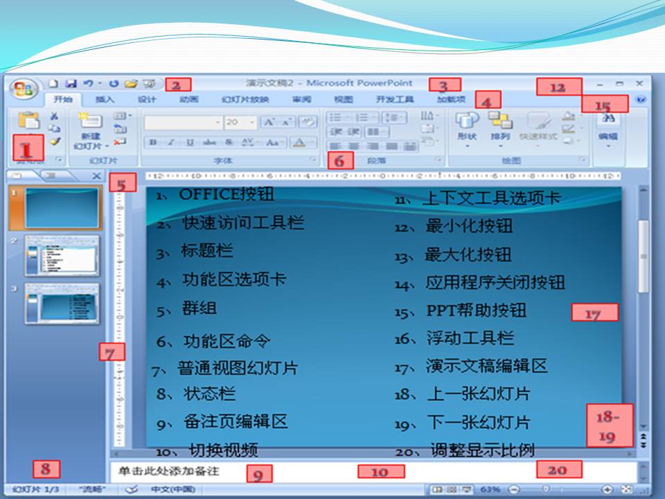
Task: Click the spell check icon in status bar
Action: pos(132,489)
